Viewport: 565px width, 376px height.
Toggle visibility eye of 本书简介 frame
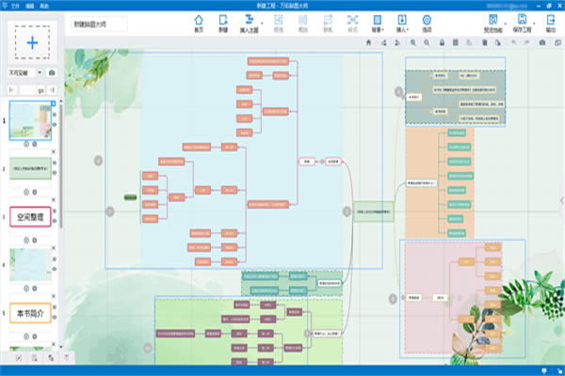(x=55, y=318)
